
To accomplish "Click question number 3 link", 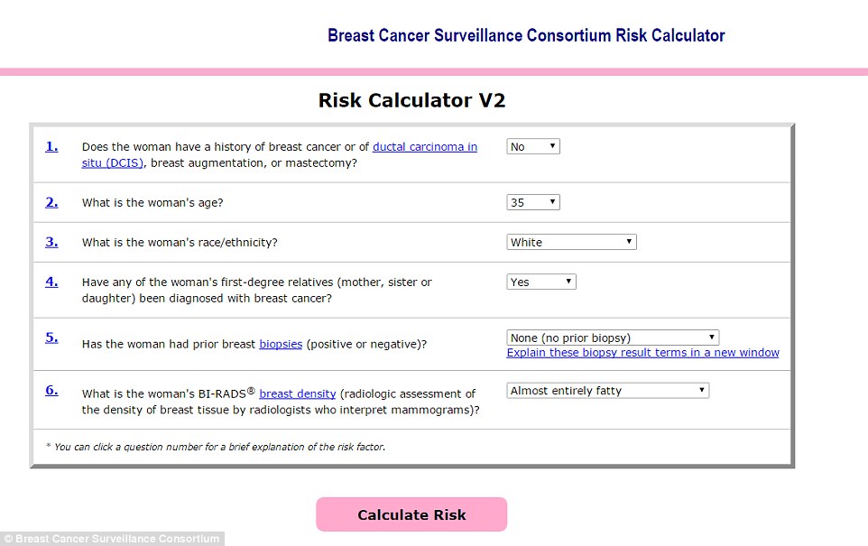I will point(51,242).
